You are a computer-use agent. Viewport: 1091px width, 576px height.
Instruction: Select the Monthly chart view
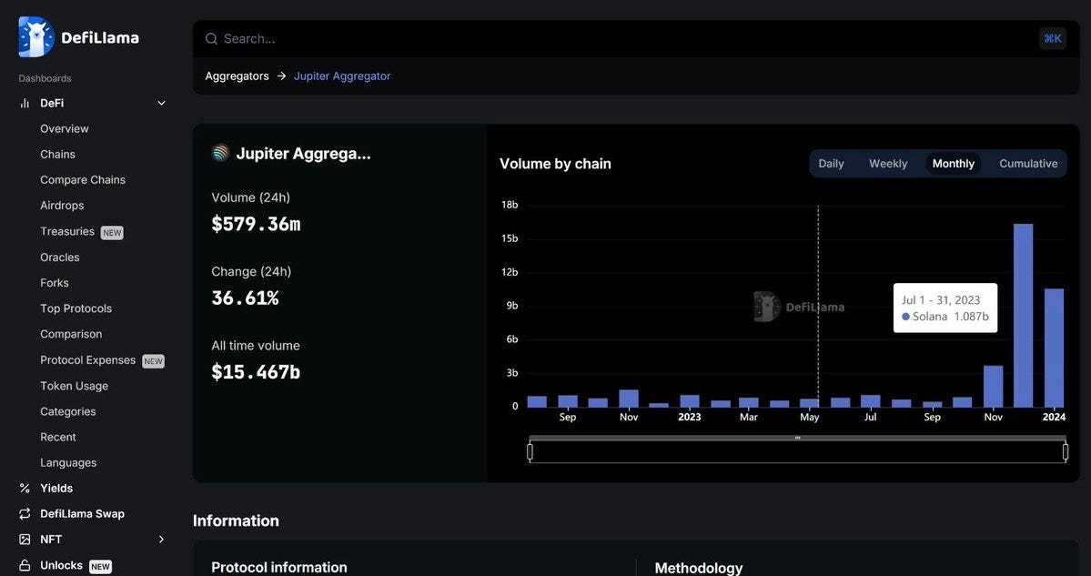coord(954,164)
